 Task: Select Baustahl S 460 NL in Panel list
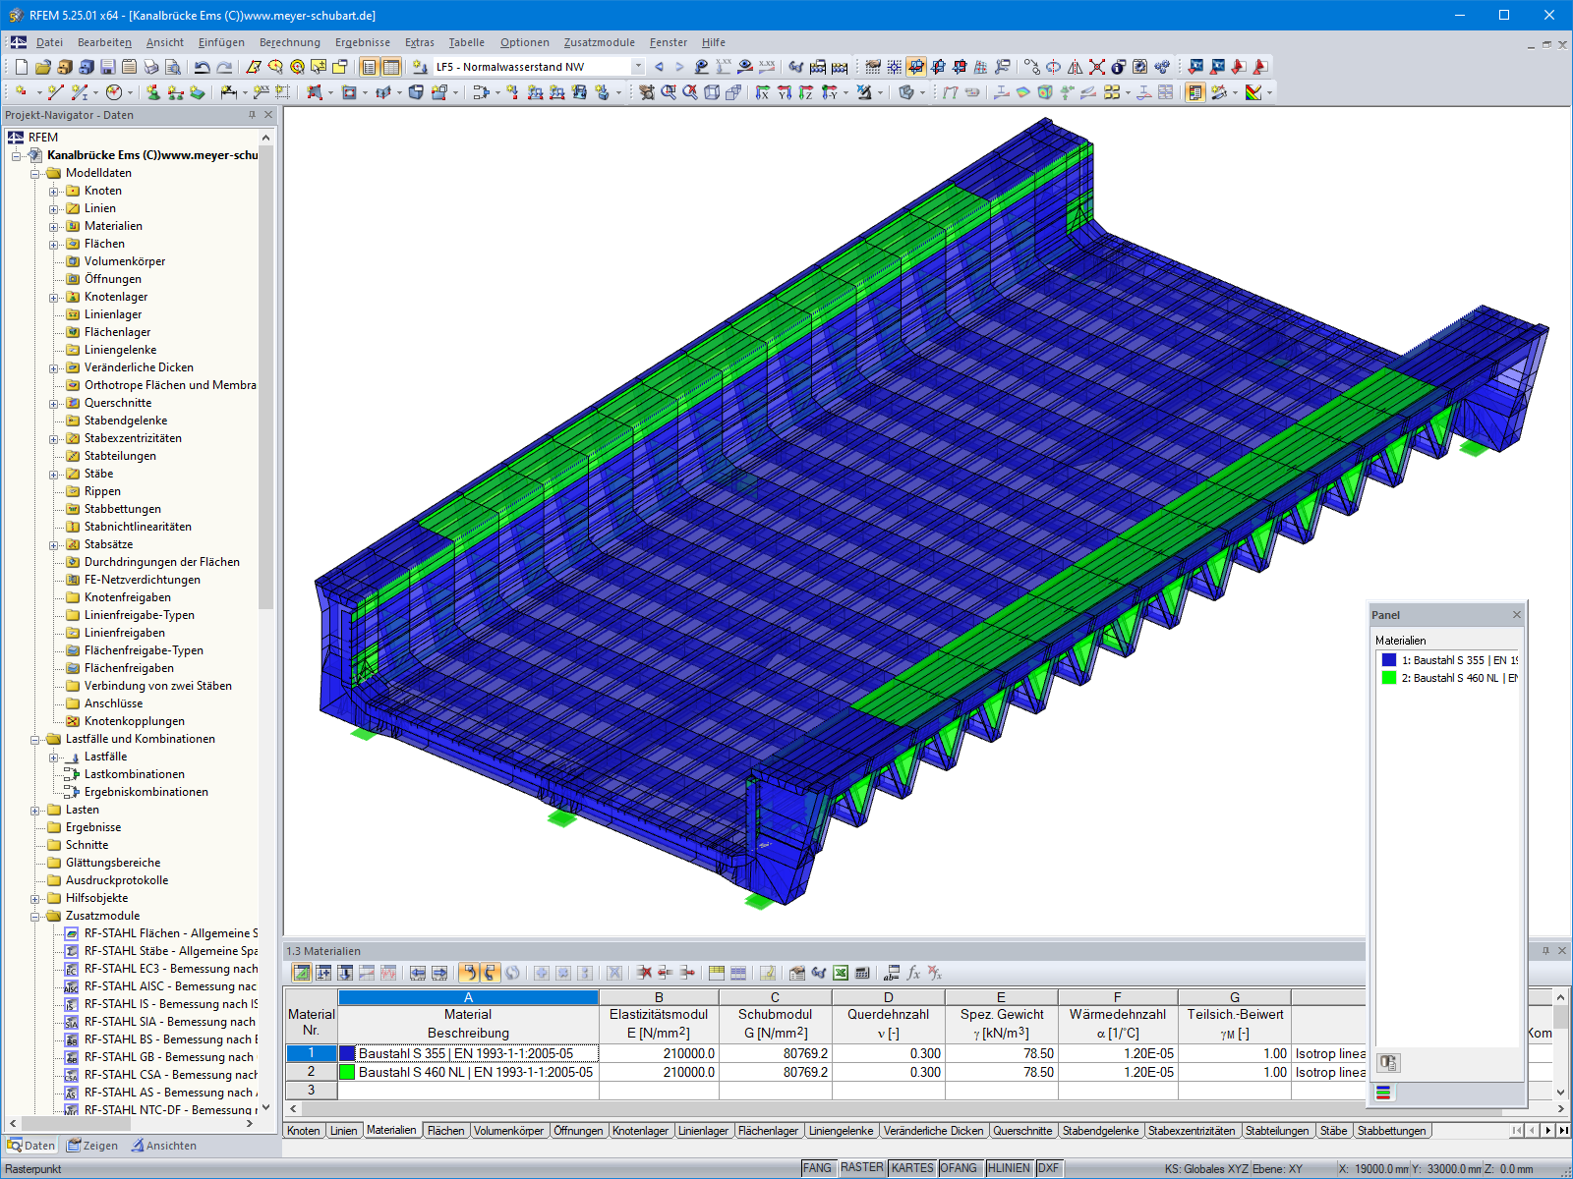coord(1445,677)
